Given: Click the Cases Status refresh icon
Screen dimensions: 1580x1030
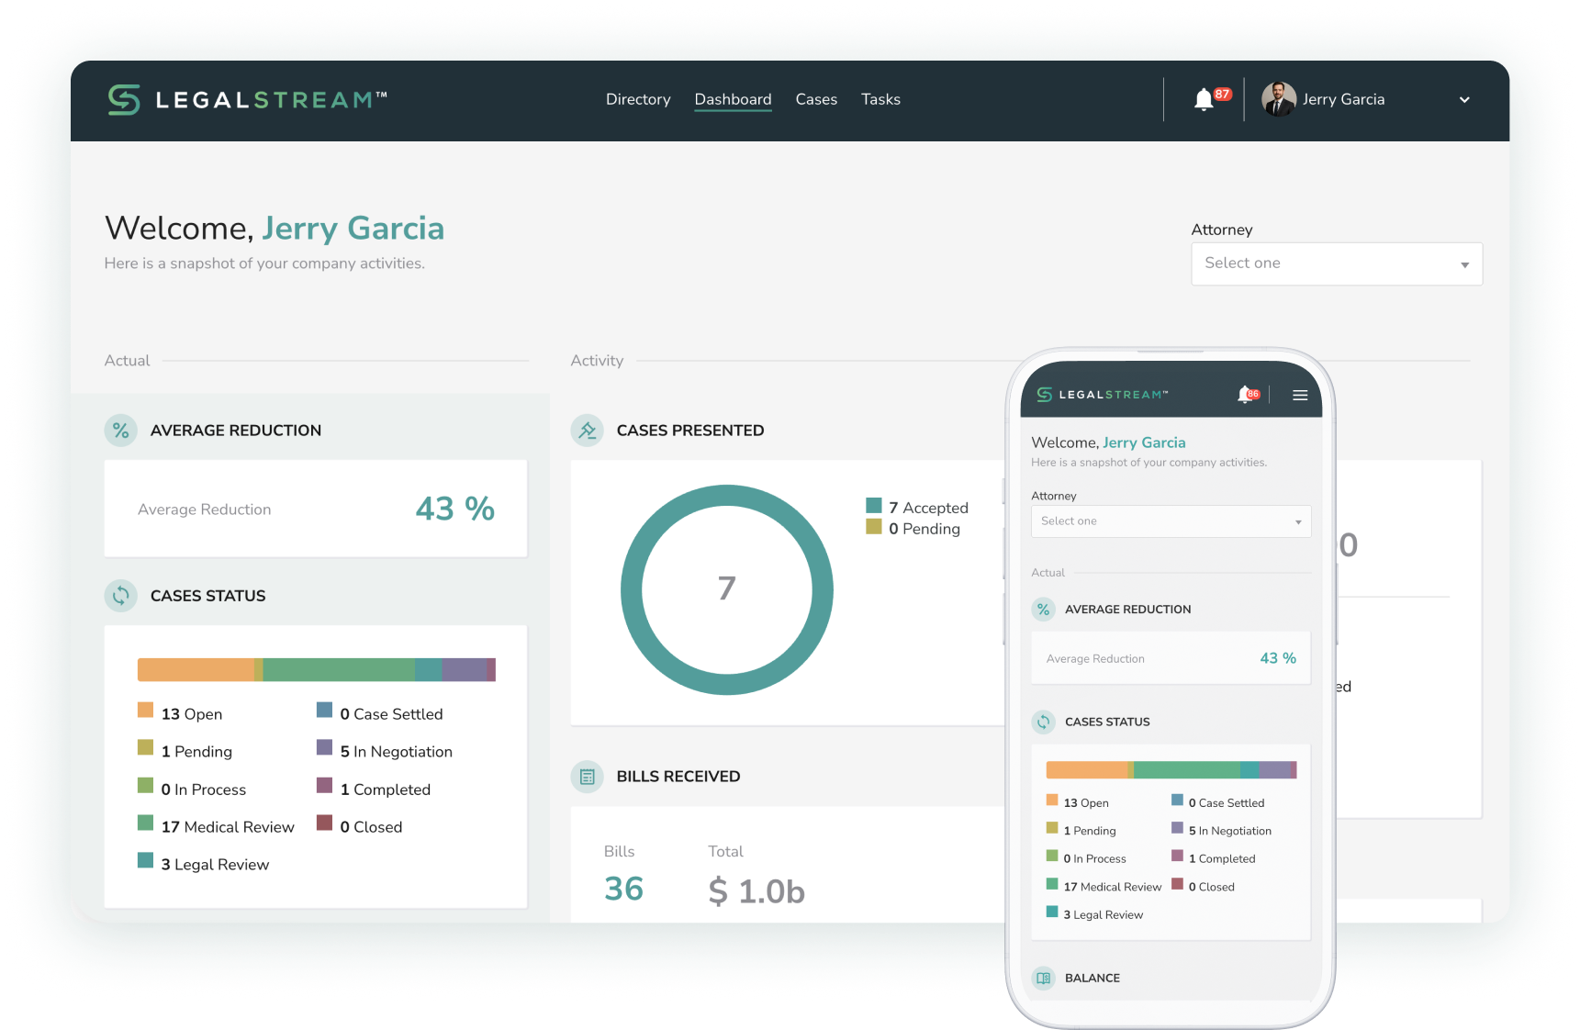Looking at the screenshot, I should click(121, 596).
